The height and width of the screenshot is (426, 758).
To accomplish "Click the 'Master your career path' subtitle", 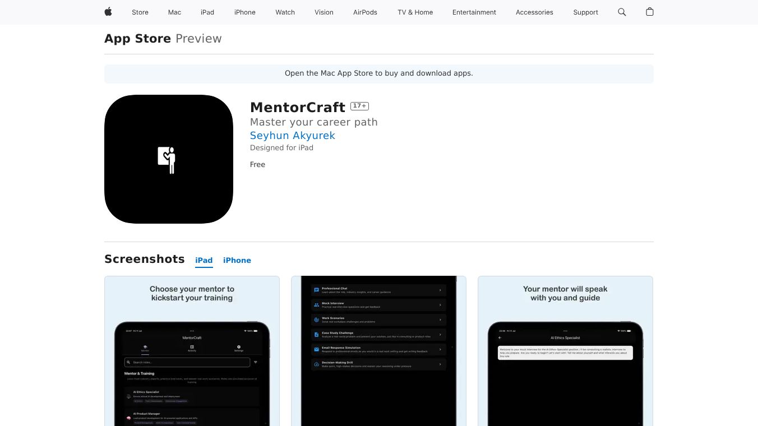I will [314, 122].
